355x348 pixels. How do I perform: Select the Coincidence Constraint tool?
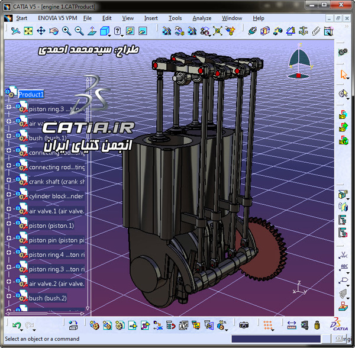tap(253, 31)
